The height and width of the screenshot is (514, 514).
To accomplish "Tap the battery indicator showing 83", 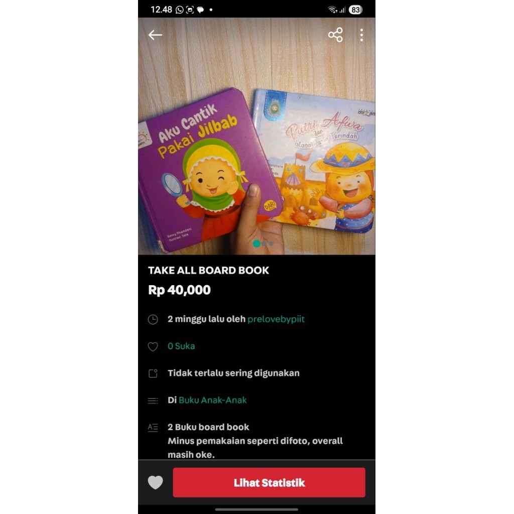I will point(355,10).
